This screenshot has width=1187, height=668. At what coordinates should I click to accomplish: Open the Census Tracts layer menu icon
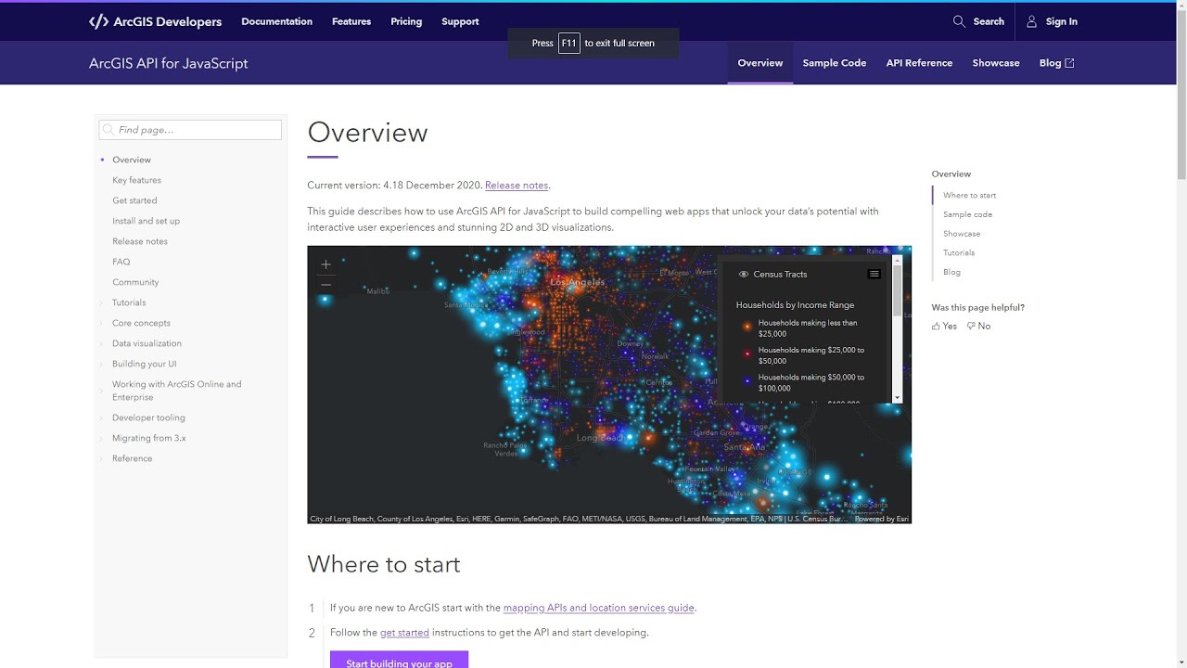pos(874,274)
